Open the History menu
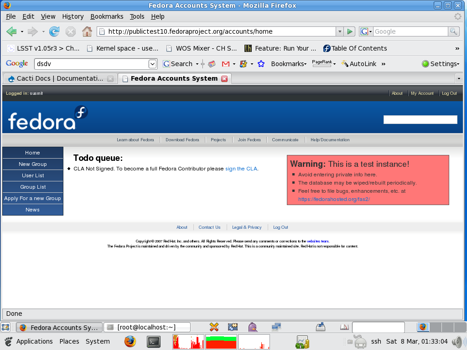 click(x=73, y=17)
